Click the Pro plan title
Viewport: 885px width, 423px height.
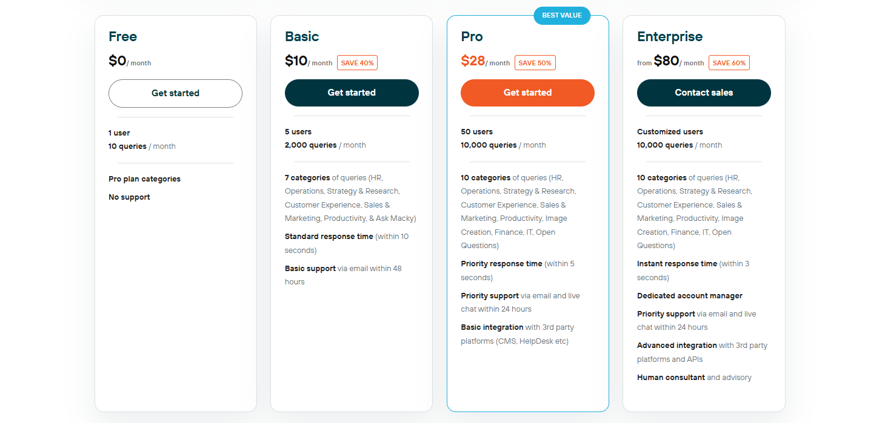coord(472,36)
